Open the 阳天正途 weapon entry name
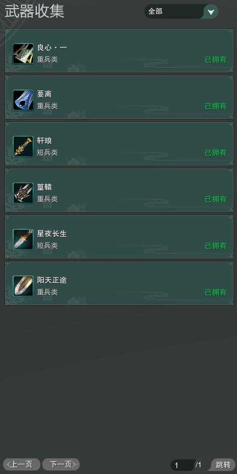This screenshot has width=237, height=474. coord(52,280)
